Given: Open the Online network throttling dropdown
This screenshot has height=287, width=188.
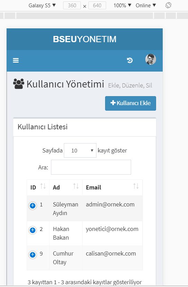Looking at the screenshot, I should pos(146,5).
